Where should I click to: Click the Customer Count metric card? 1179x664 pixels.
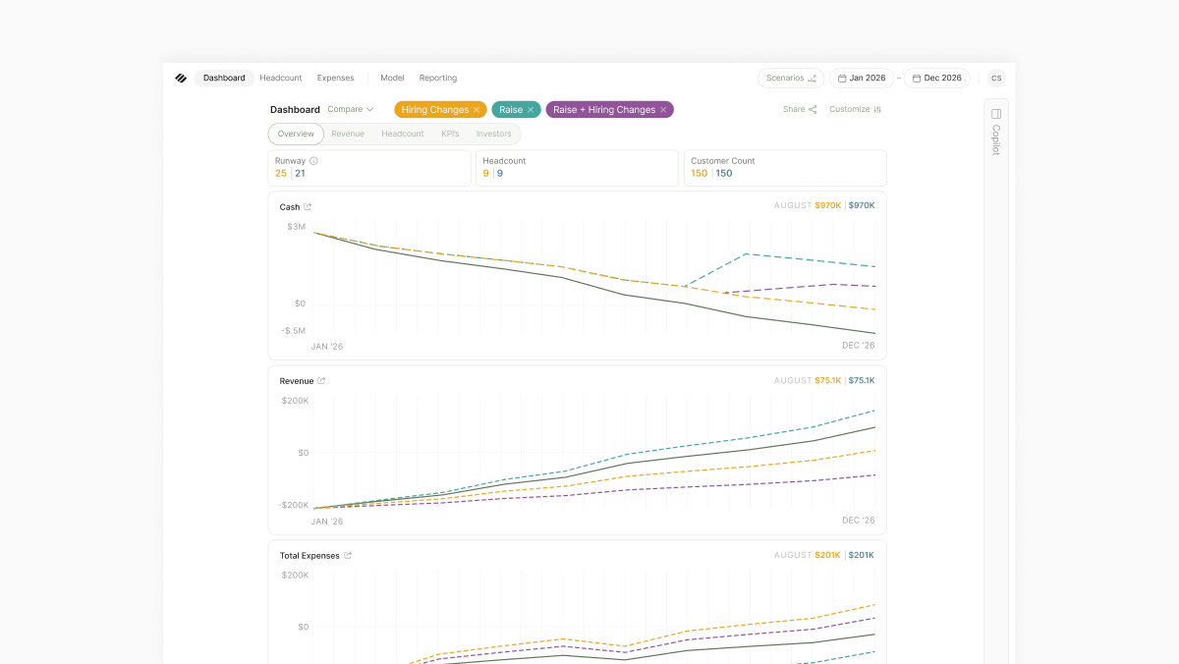785,168
